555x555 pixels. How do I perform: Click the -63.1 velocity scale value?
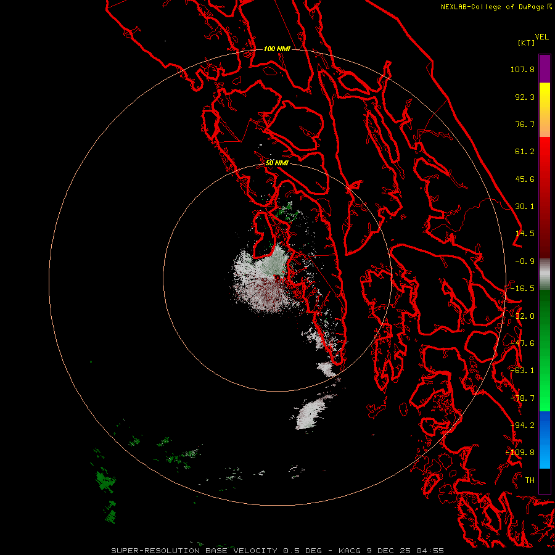pos(522,371)
